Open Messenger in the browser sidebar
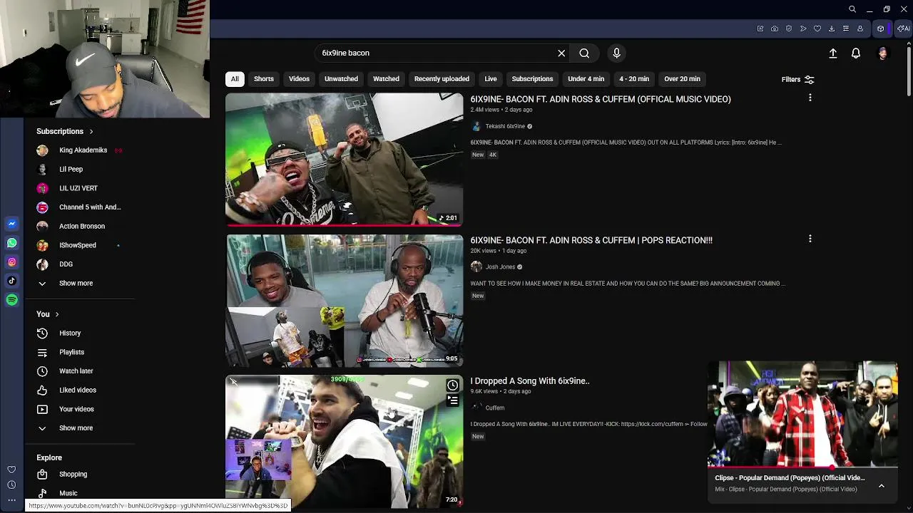The width and height of the screenshot is (913, 513). click(x=11, y=224)
